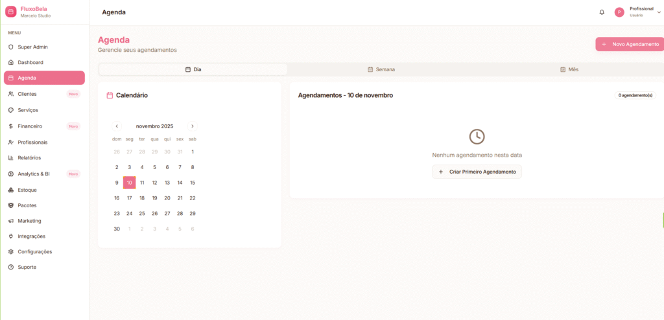Switch to the Semana tab
664x320 pixels.
tap(381, 69)
